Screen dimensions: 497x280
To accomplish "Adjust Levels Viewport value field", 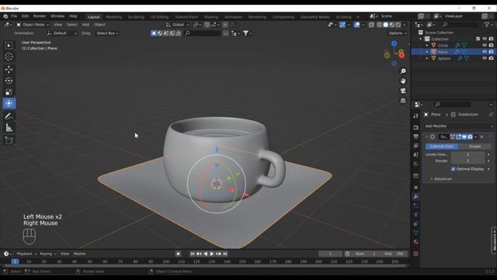I will pyautogui.click(x=467, y=154).
